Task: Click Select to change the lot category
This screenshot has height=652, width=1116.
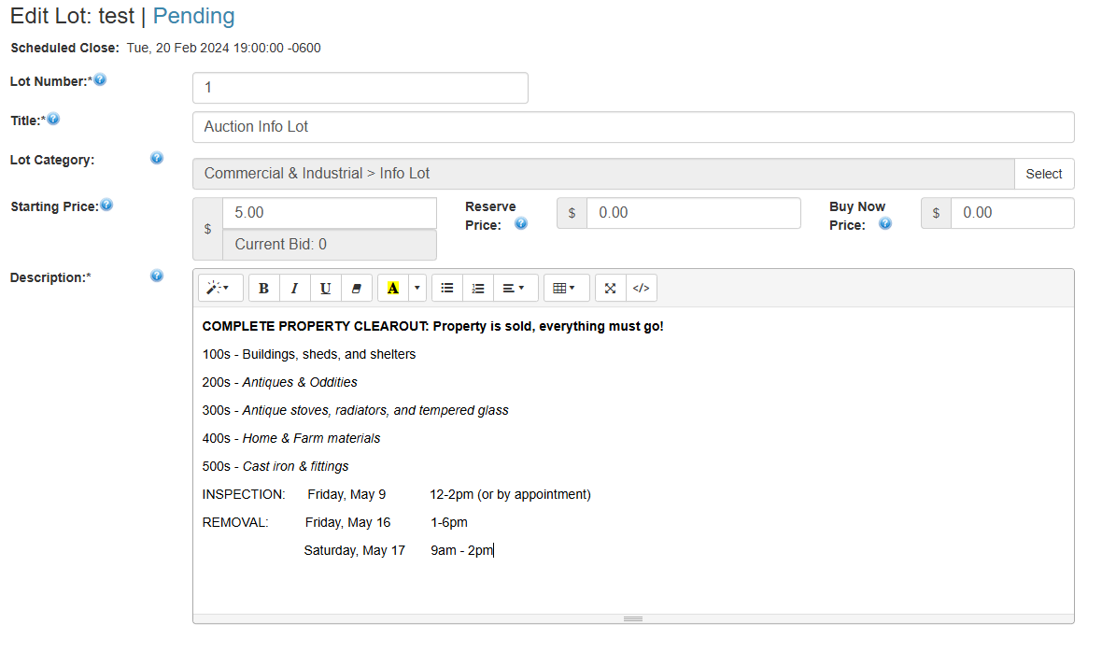Action: [1044, 174]
